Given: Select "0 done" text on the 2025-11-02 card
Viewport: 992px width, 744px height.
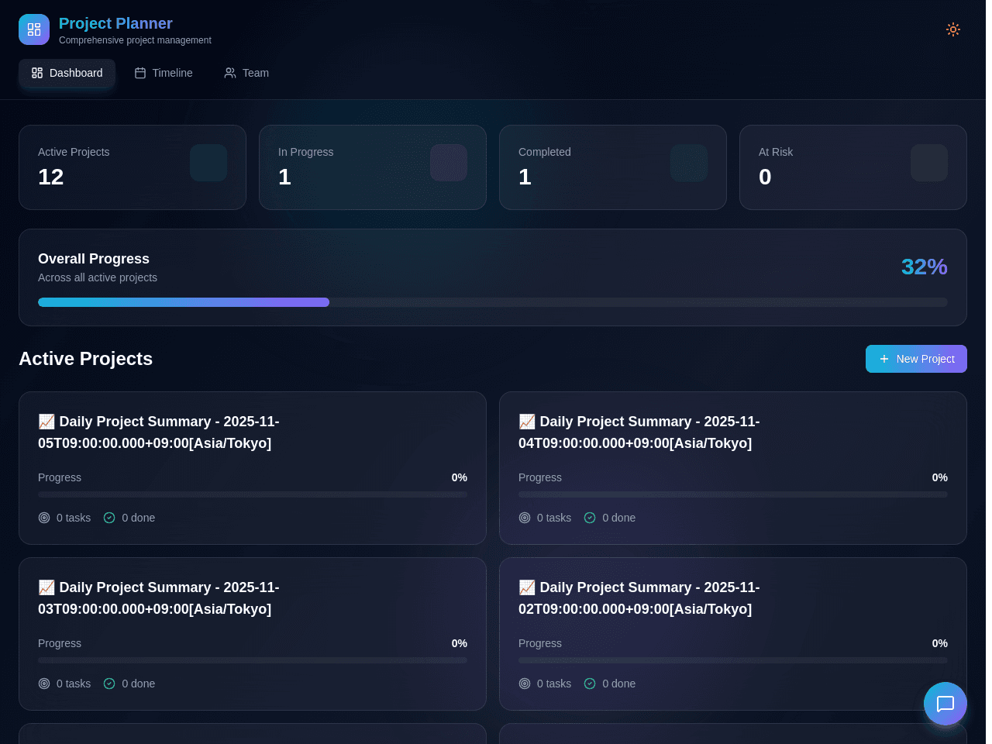Looking at the screenshot, I should [x=619, y=684].
